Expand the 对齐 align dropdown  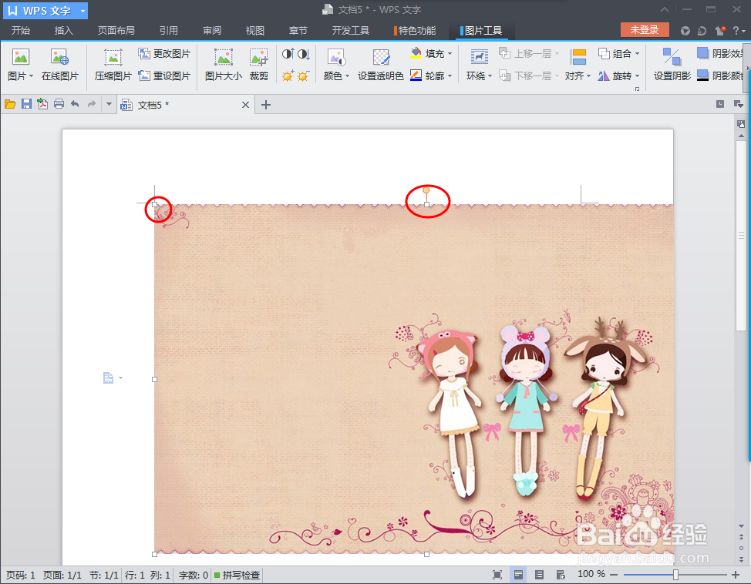tap(588, 76)
